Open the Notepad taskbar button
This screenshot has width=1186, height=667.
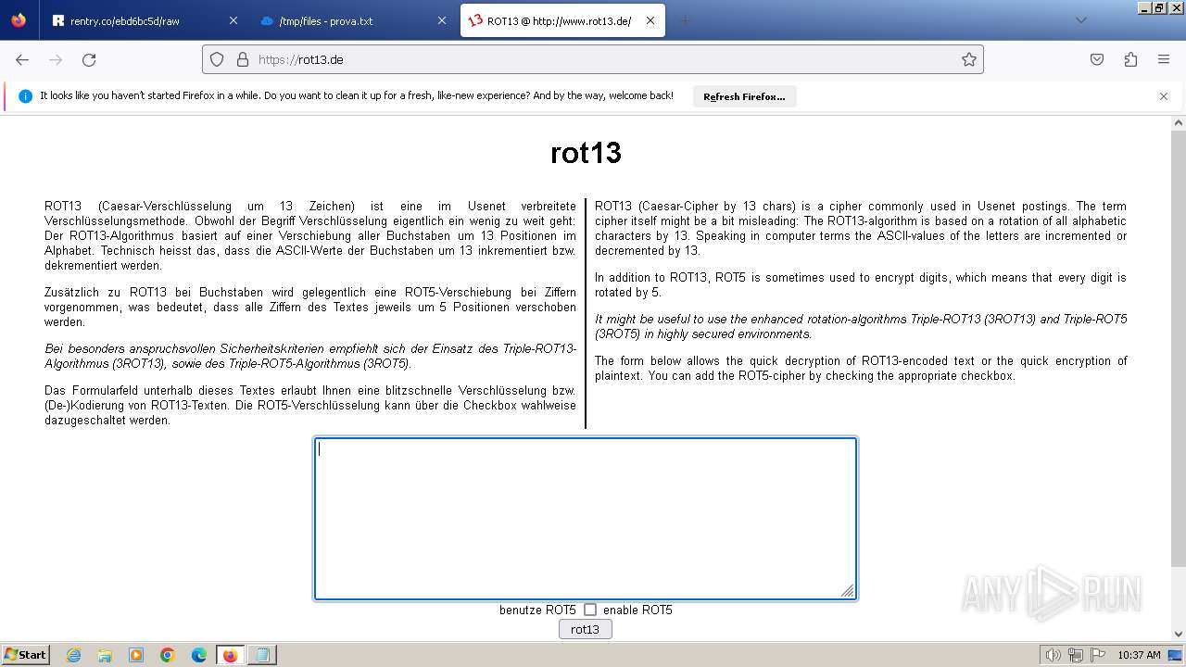pyautogui.click(x=262, y=655)
